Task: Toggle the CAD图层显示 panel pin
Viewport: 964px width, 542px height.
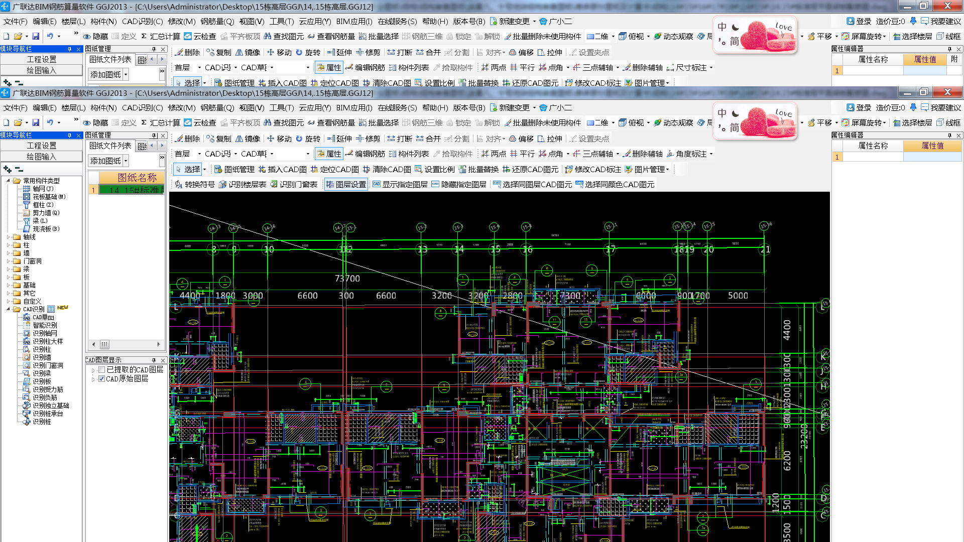Action: (154, 360)
